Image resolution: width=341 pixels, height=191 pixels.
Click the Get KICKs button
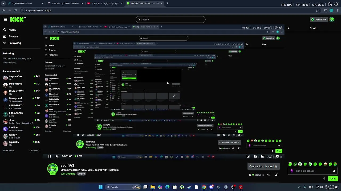click(x=319, y=19)
